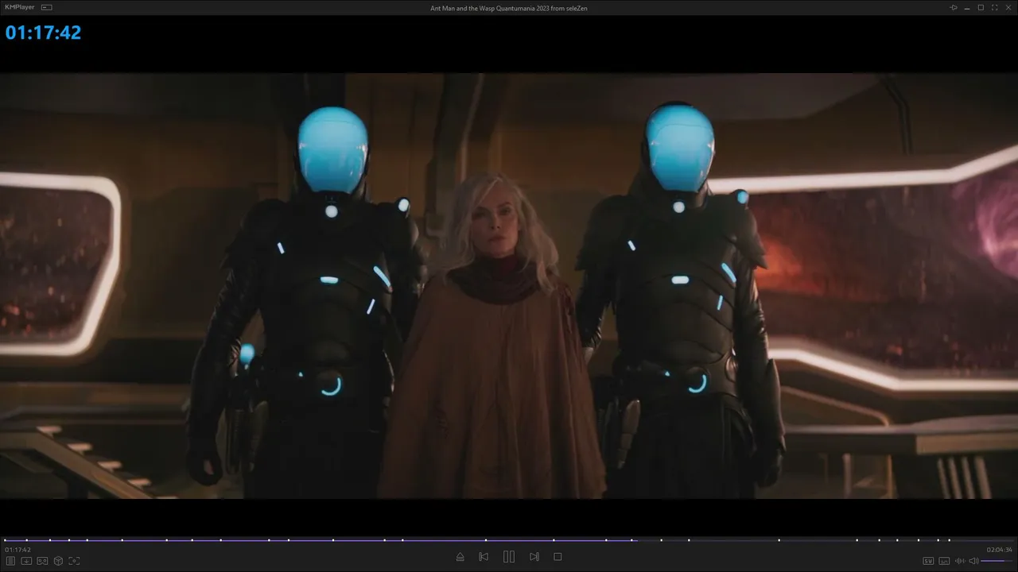Minimize the KMPlayer window
This screenshot has height=572, width=1018.
(967, 7)
